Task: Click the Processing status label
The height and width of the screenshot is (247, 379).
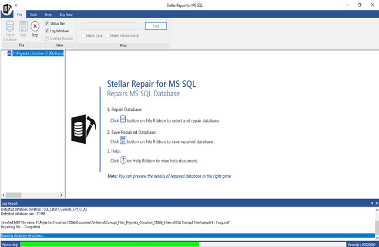Action: (x=10, y=244)
